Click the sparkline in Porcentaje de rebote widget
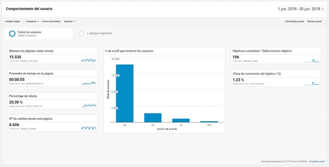Viewport: 329px width, 167px height. [x=89, y=105]
